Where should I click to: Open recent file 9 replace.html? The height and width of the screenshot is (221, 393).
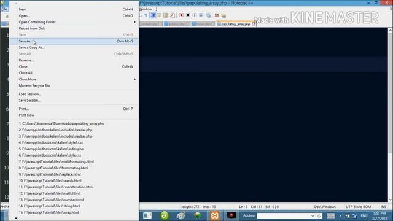(74, 174)
